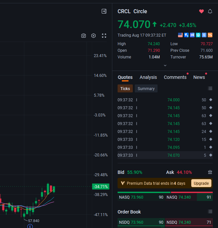The height and width of the screenshot is (228, 218).
Task: Click the blue lightning badge icon
Action: [x=186, y=35]
